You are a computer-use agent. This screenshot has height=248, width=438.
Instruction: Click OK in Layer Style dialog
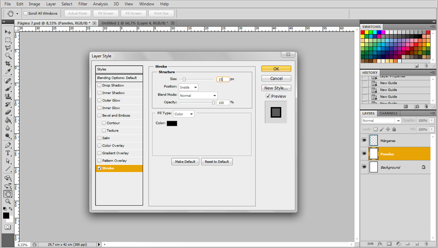(x=276, y=69)
